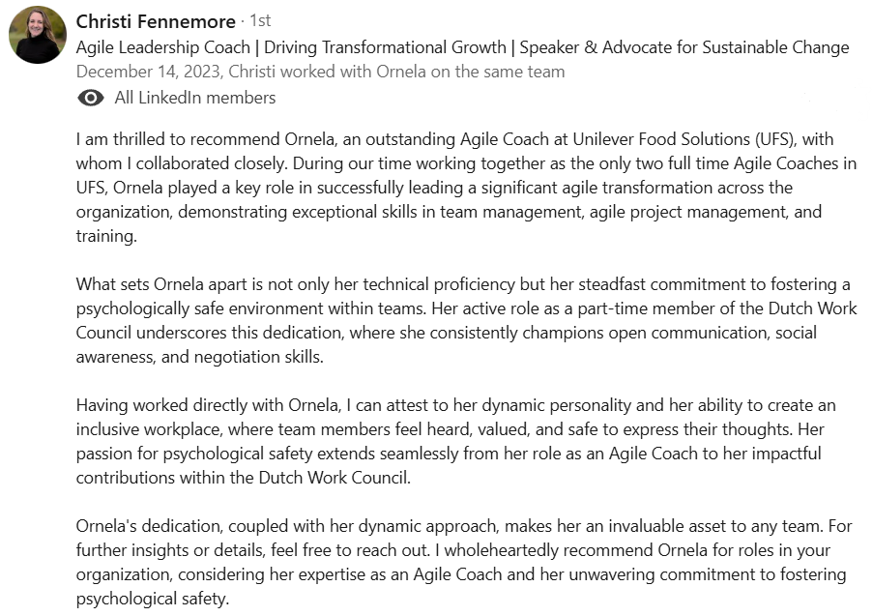The image size is (873, 616).
Task: Click the Agile Leadership Coach headline text
Action: [x=163, y=47]
